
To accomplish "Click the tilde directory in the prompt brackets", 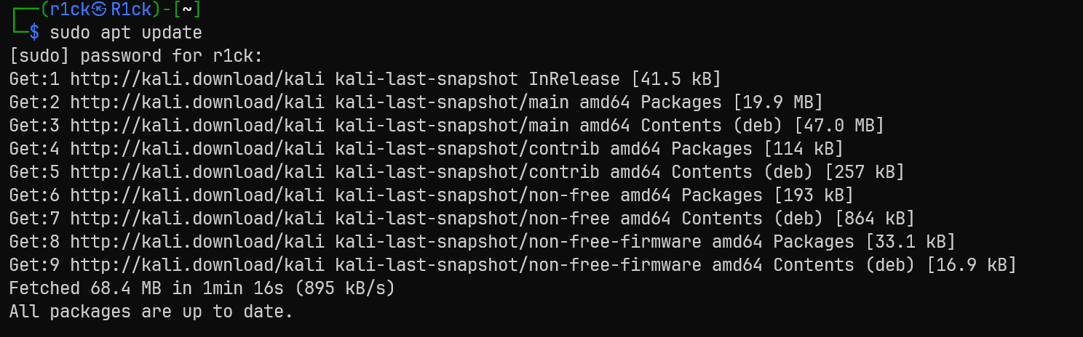I will click(x=186, y=9).
